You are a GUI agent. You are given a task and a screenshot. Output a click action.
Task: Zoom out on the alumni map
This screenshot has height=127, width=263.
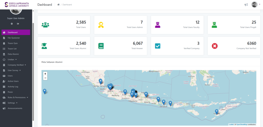pos(45,78)
